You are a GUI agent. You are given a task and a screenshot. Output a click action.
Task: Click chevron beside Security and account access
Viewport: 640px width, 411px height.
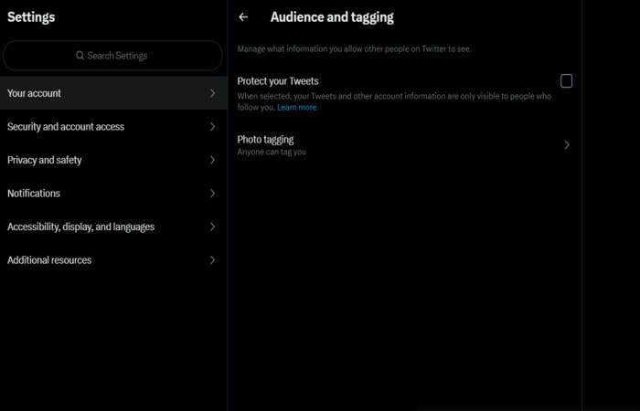212,126
